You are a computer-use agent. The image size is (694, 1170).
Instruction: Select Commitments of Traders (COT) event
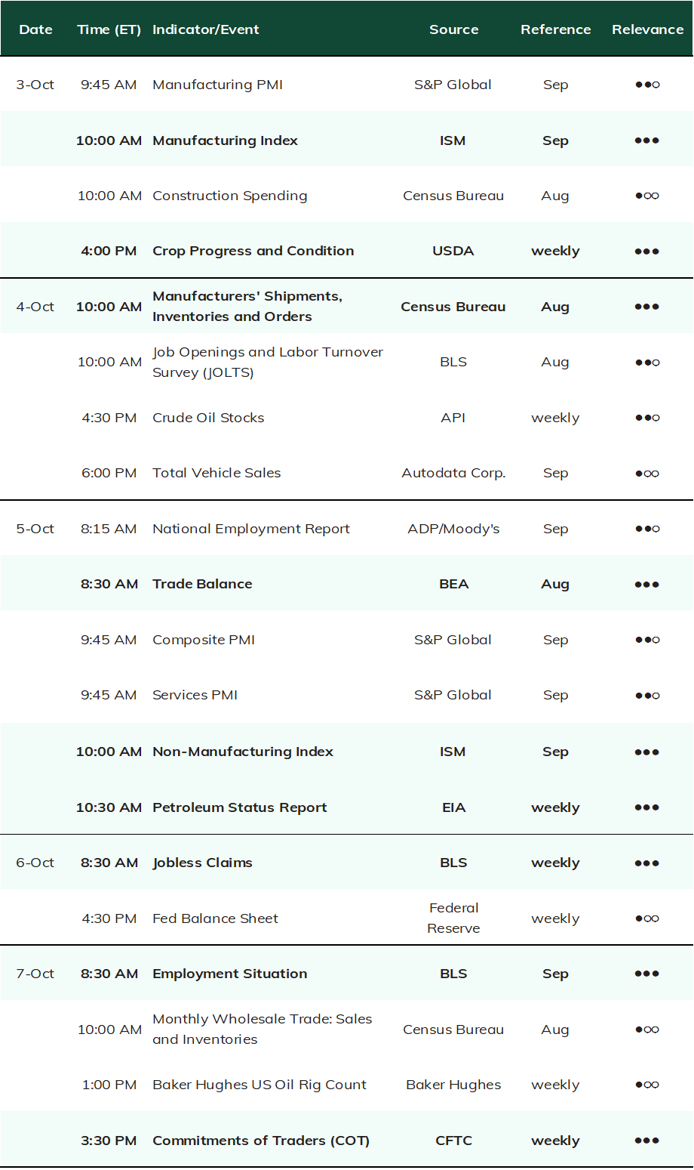[261, 1141]
